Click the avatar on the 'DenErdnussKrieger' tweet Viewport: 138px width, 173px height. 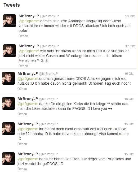8,159
